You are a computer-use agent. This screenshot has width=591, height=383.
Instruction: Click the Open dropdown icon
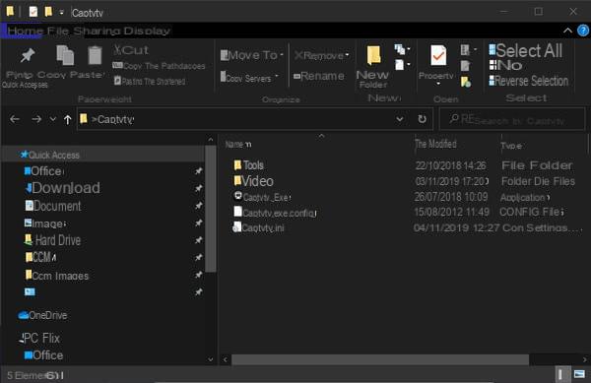coord(469,49)
